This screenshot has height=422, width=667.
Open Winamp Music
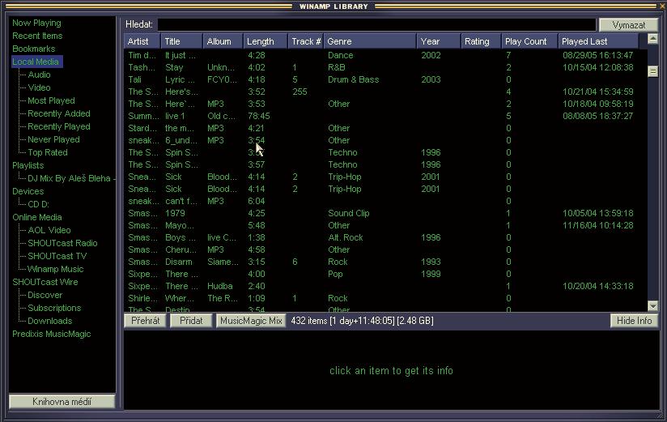coord(55,269)
